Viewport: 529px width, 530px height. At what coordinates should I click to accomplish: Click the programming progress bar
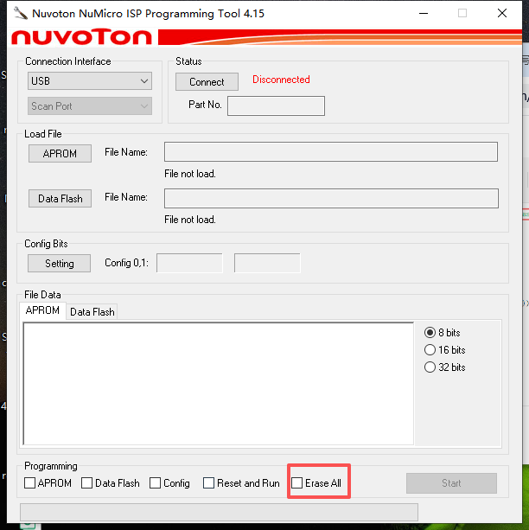coord(219,512)
